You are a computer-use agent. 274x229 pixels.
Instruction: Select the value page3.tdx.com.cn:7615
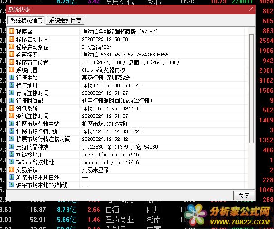pos(110,154)
